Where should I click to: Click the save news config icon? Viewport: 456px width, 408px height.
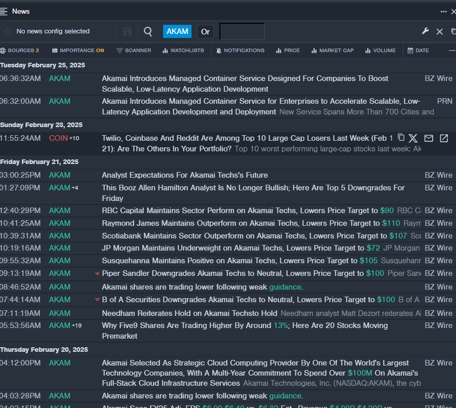coord(127,31)
